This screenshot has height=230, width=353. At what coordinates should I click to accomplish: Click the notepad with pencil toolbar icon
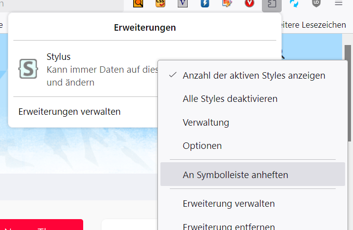click(x=227, y=3)
